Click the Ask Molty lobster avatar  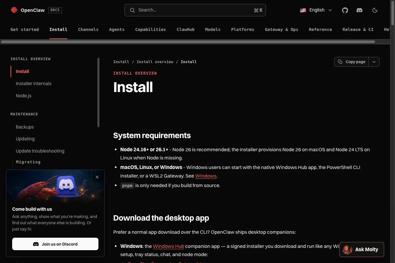coord(347,250)
